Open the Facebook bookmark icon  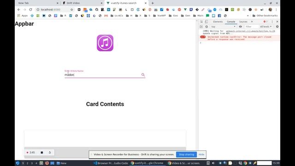pyautogui.click(x=219, y=16)
